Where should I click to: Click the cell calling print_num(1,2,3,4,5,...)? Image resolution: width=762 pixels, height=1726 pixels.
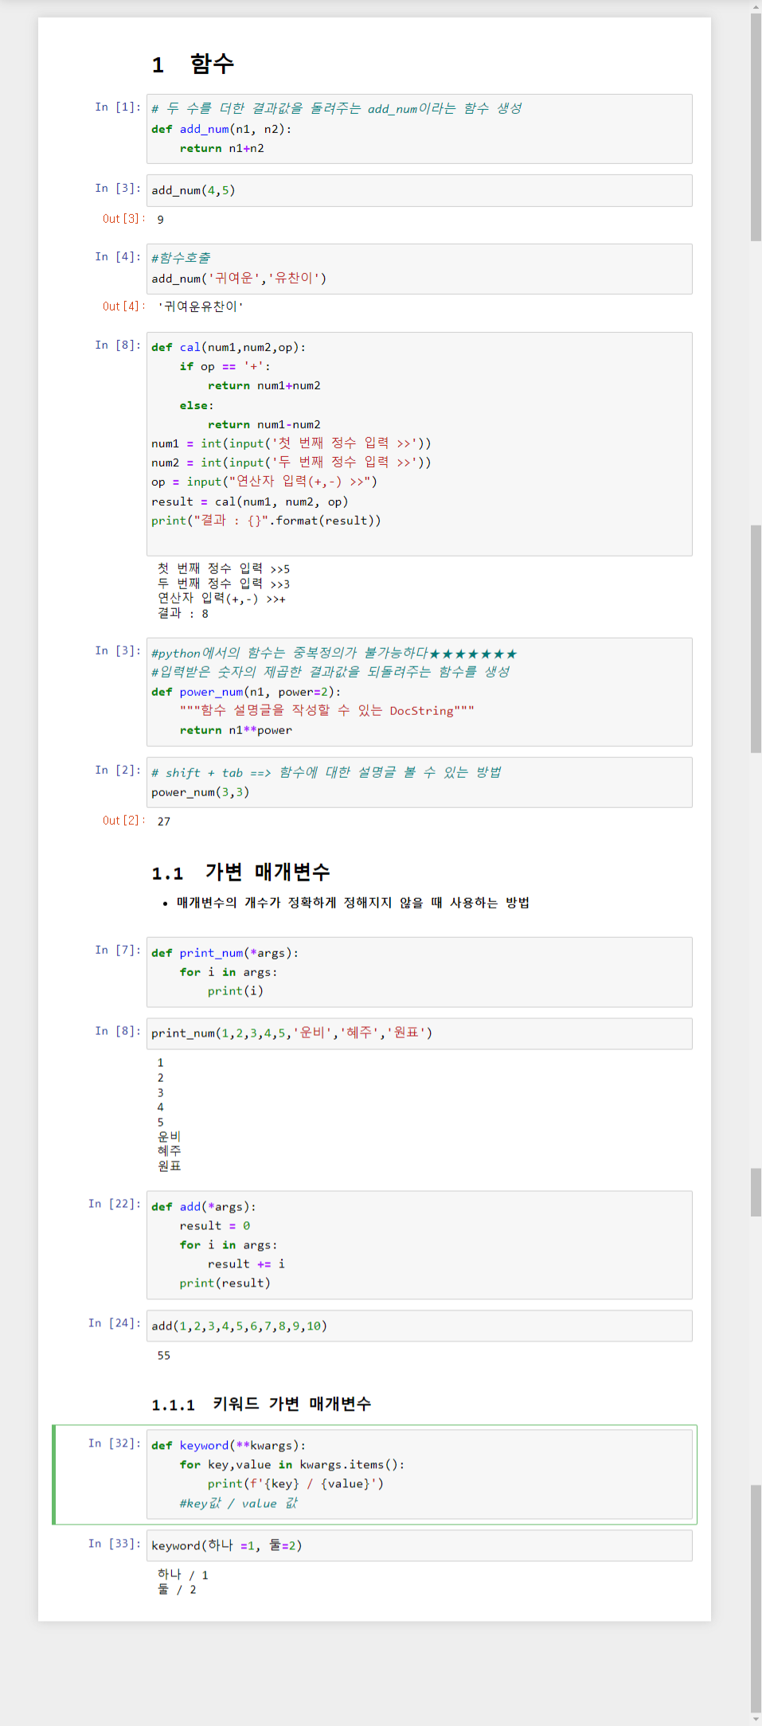tap(419, 1033)
